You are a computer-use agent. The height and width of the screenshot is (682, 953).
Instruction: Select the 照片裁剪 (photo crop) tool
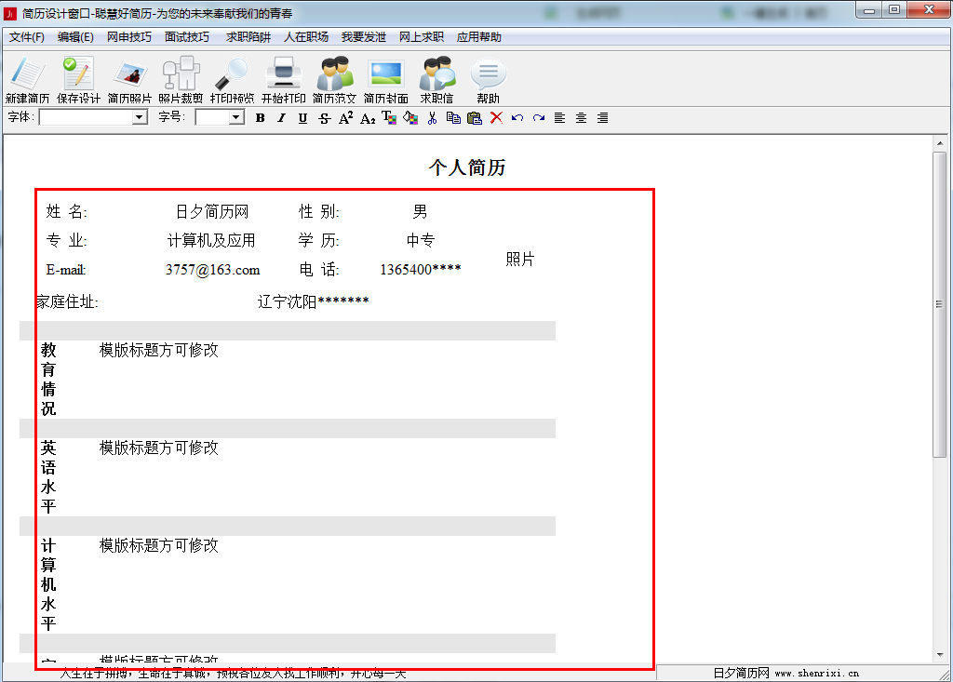tap(181, 78)
